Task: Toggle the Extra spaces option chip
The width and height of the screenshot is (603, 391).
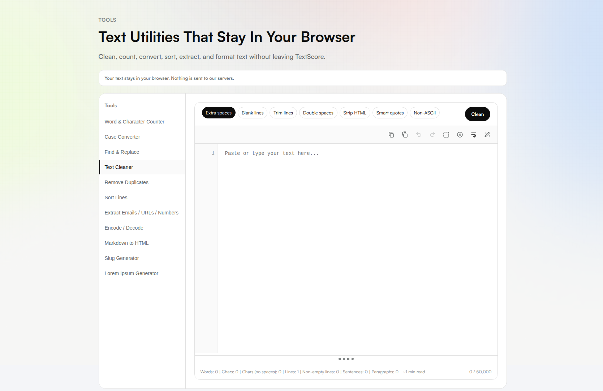Action: coord(219,113)
